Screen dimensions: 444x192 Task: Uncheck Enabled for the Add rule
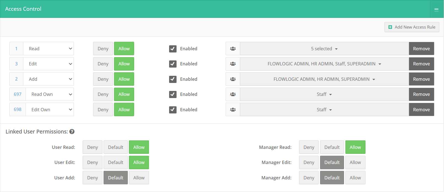[173, 79]
